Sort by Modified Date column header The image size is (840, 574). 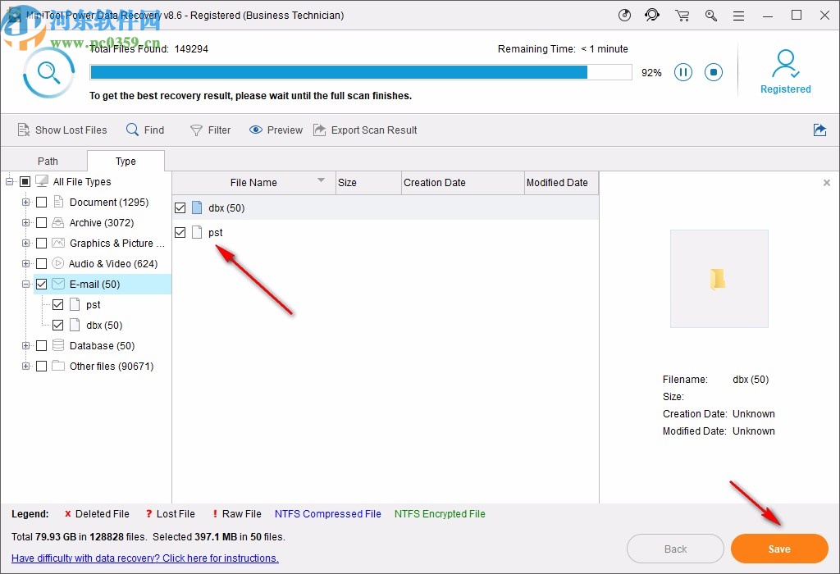561,183
